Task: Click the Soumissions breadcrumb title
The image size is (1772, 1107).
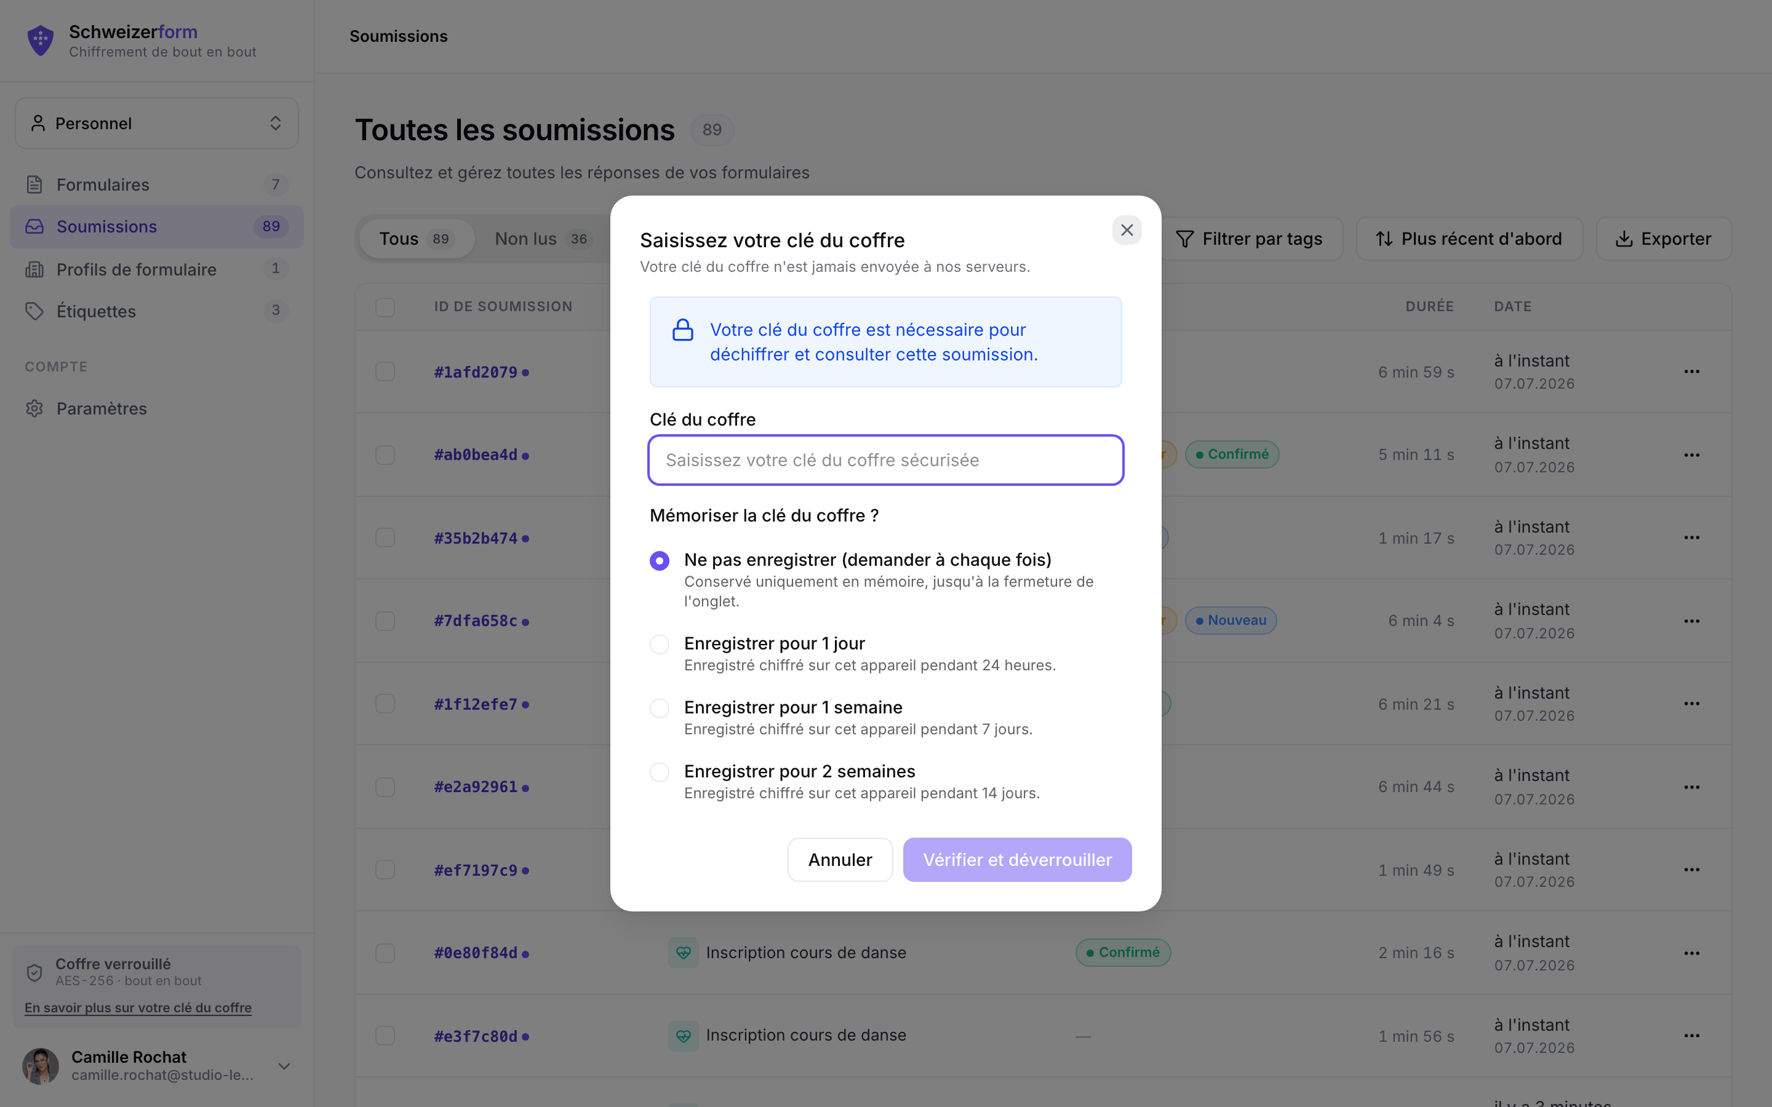Action: tap(398, 36)
